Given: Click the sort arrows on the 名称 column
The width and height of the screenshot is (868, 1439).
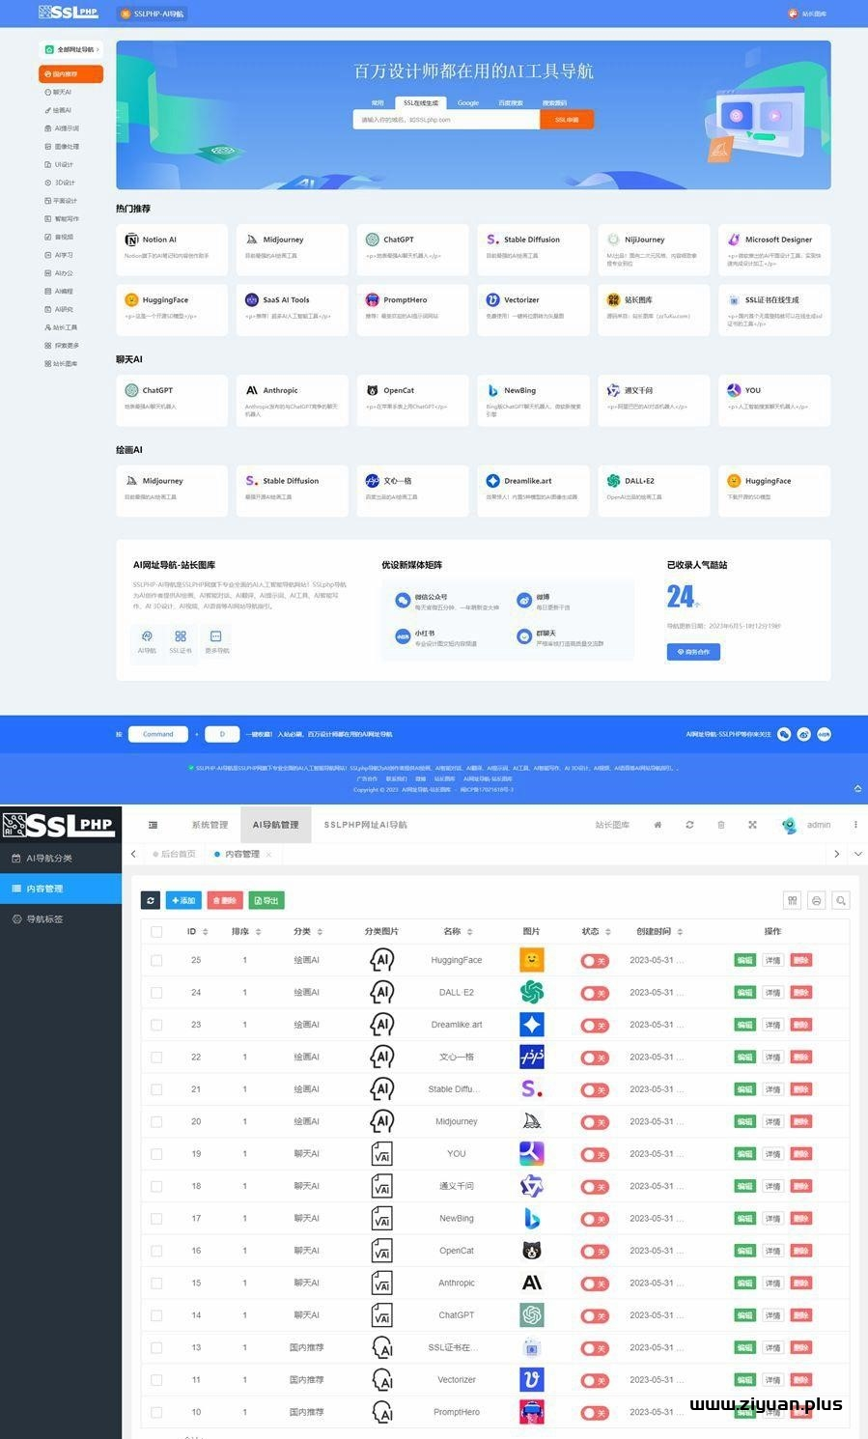Looking at the screenshot, I should point(469,932).
